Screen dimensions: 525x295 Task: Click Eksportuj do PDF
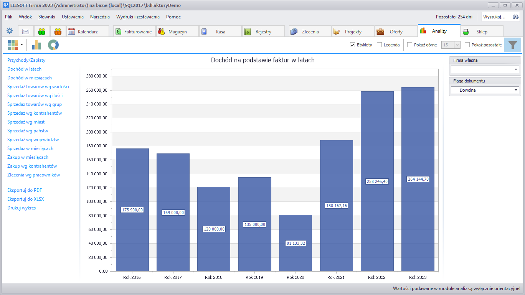pos(25,190)
